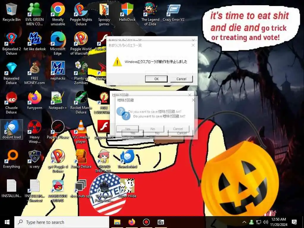Image resolution: width=304 pixels, height=228 pixels.
Task: Click Cancel in the Windows Explorer error dialog
Action: point(181,79)
